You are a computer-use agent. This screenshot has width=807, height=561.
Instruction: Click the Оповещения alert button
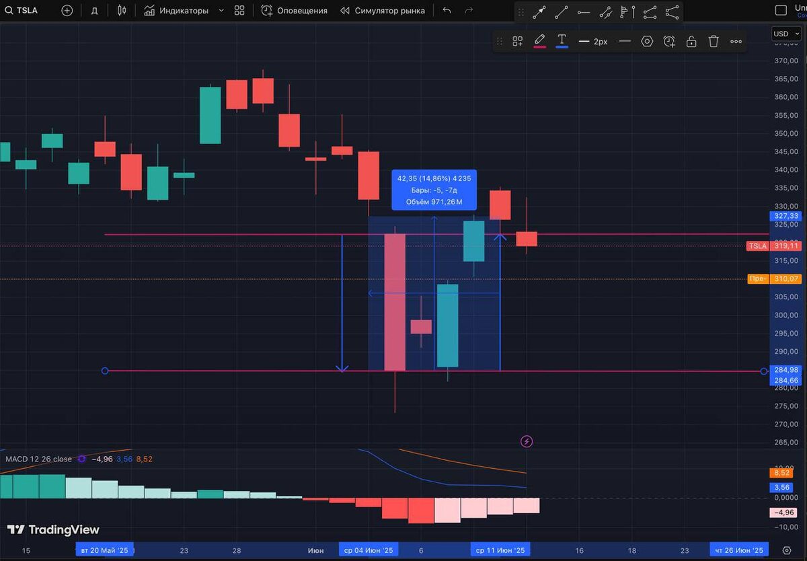click(295, 11)
